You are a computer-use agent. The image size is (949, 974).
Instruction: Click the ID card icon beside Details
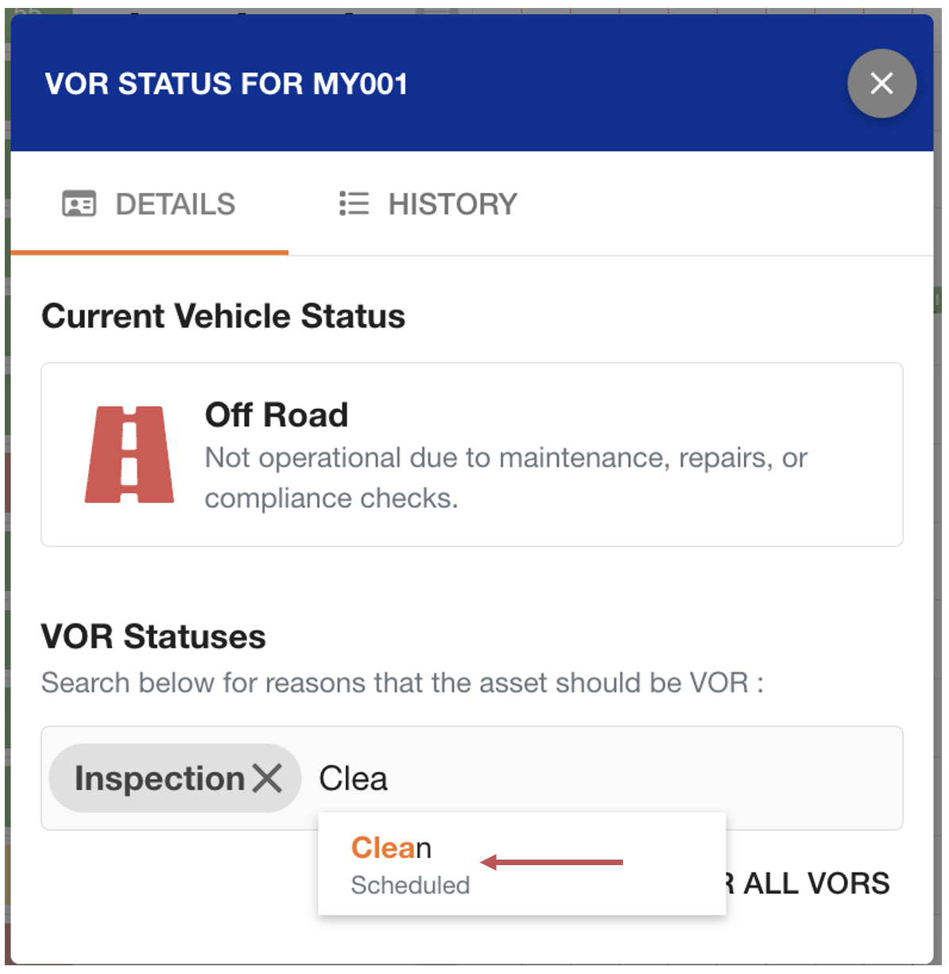tap(79, 204)
